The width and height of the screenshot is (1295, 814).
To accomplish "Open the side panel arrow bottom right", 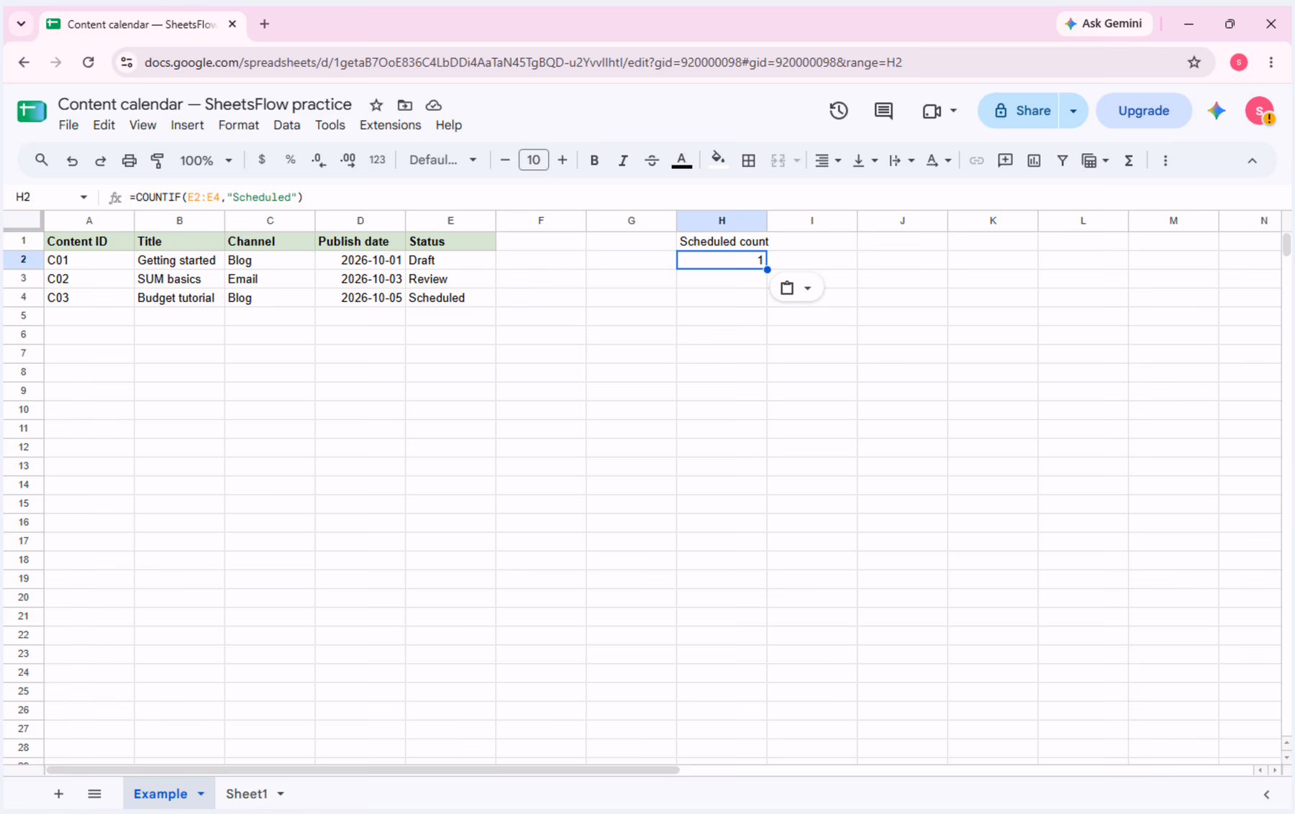I will coord(1267,795).
